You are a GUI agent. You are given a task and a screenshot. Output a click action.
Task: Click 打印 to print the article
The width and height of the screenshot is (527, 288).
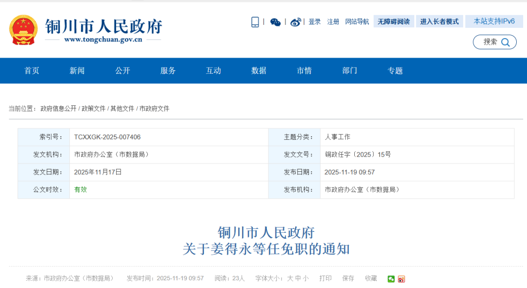[325, 278]
